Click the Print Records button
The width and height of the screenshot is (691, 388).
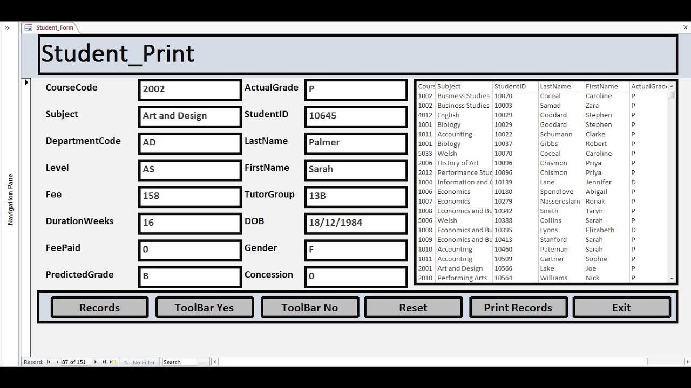click(x=518, y=308)
